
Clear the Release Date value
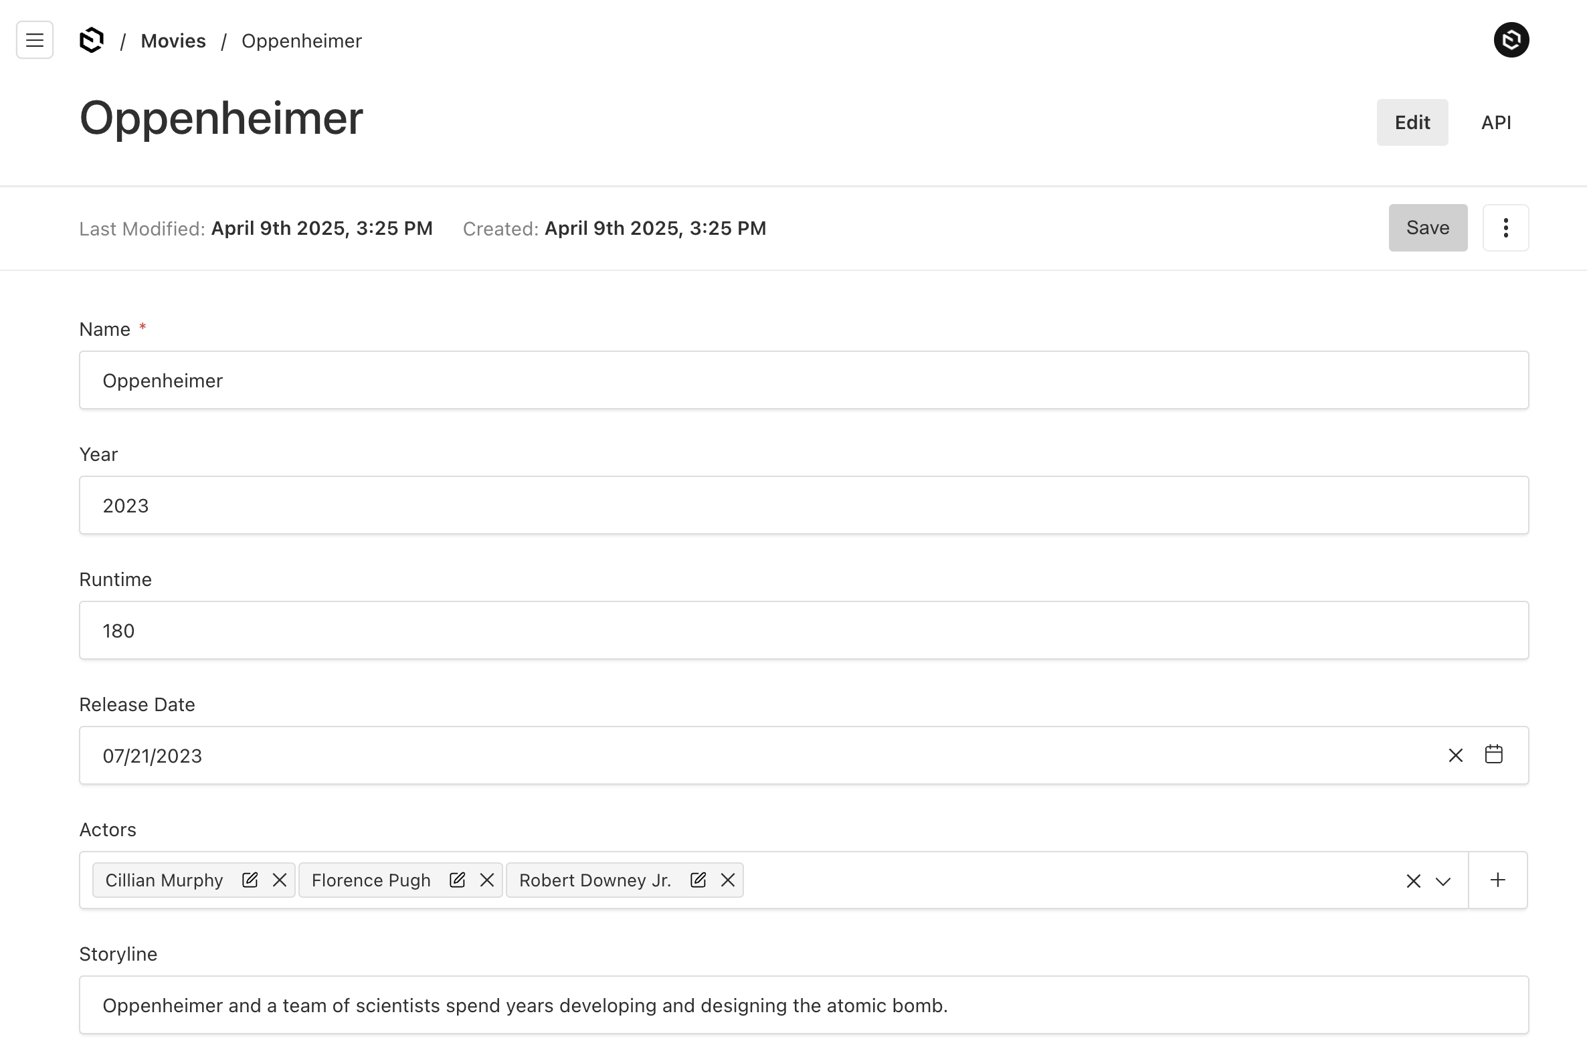[x=1456, y=755]
